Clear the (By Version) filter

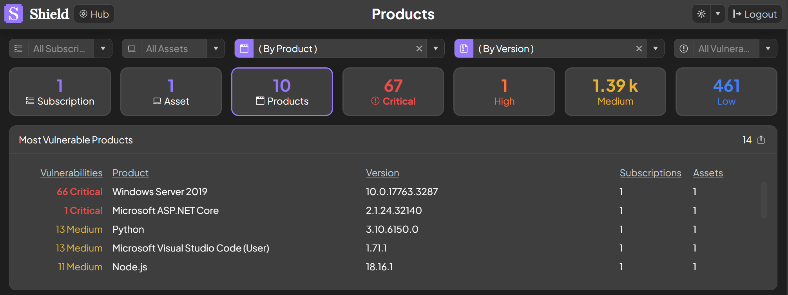click(639, 49)
